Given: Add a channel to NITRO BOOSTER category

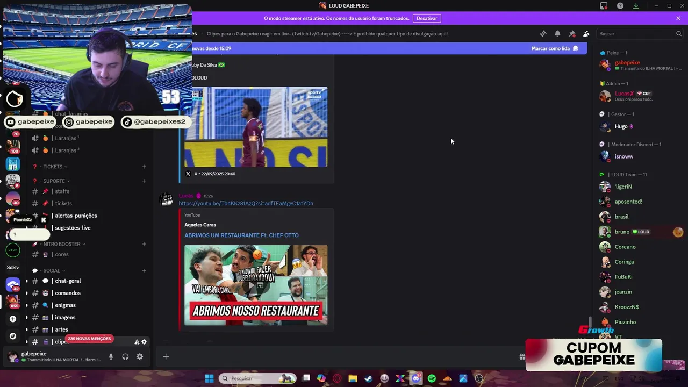Looking at the screenshot, I should tap(144, 244).
